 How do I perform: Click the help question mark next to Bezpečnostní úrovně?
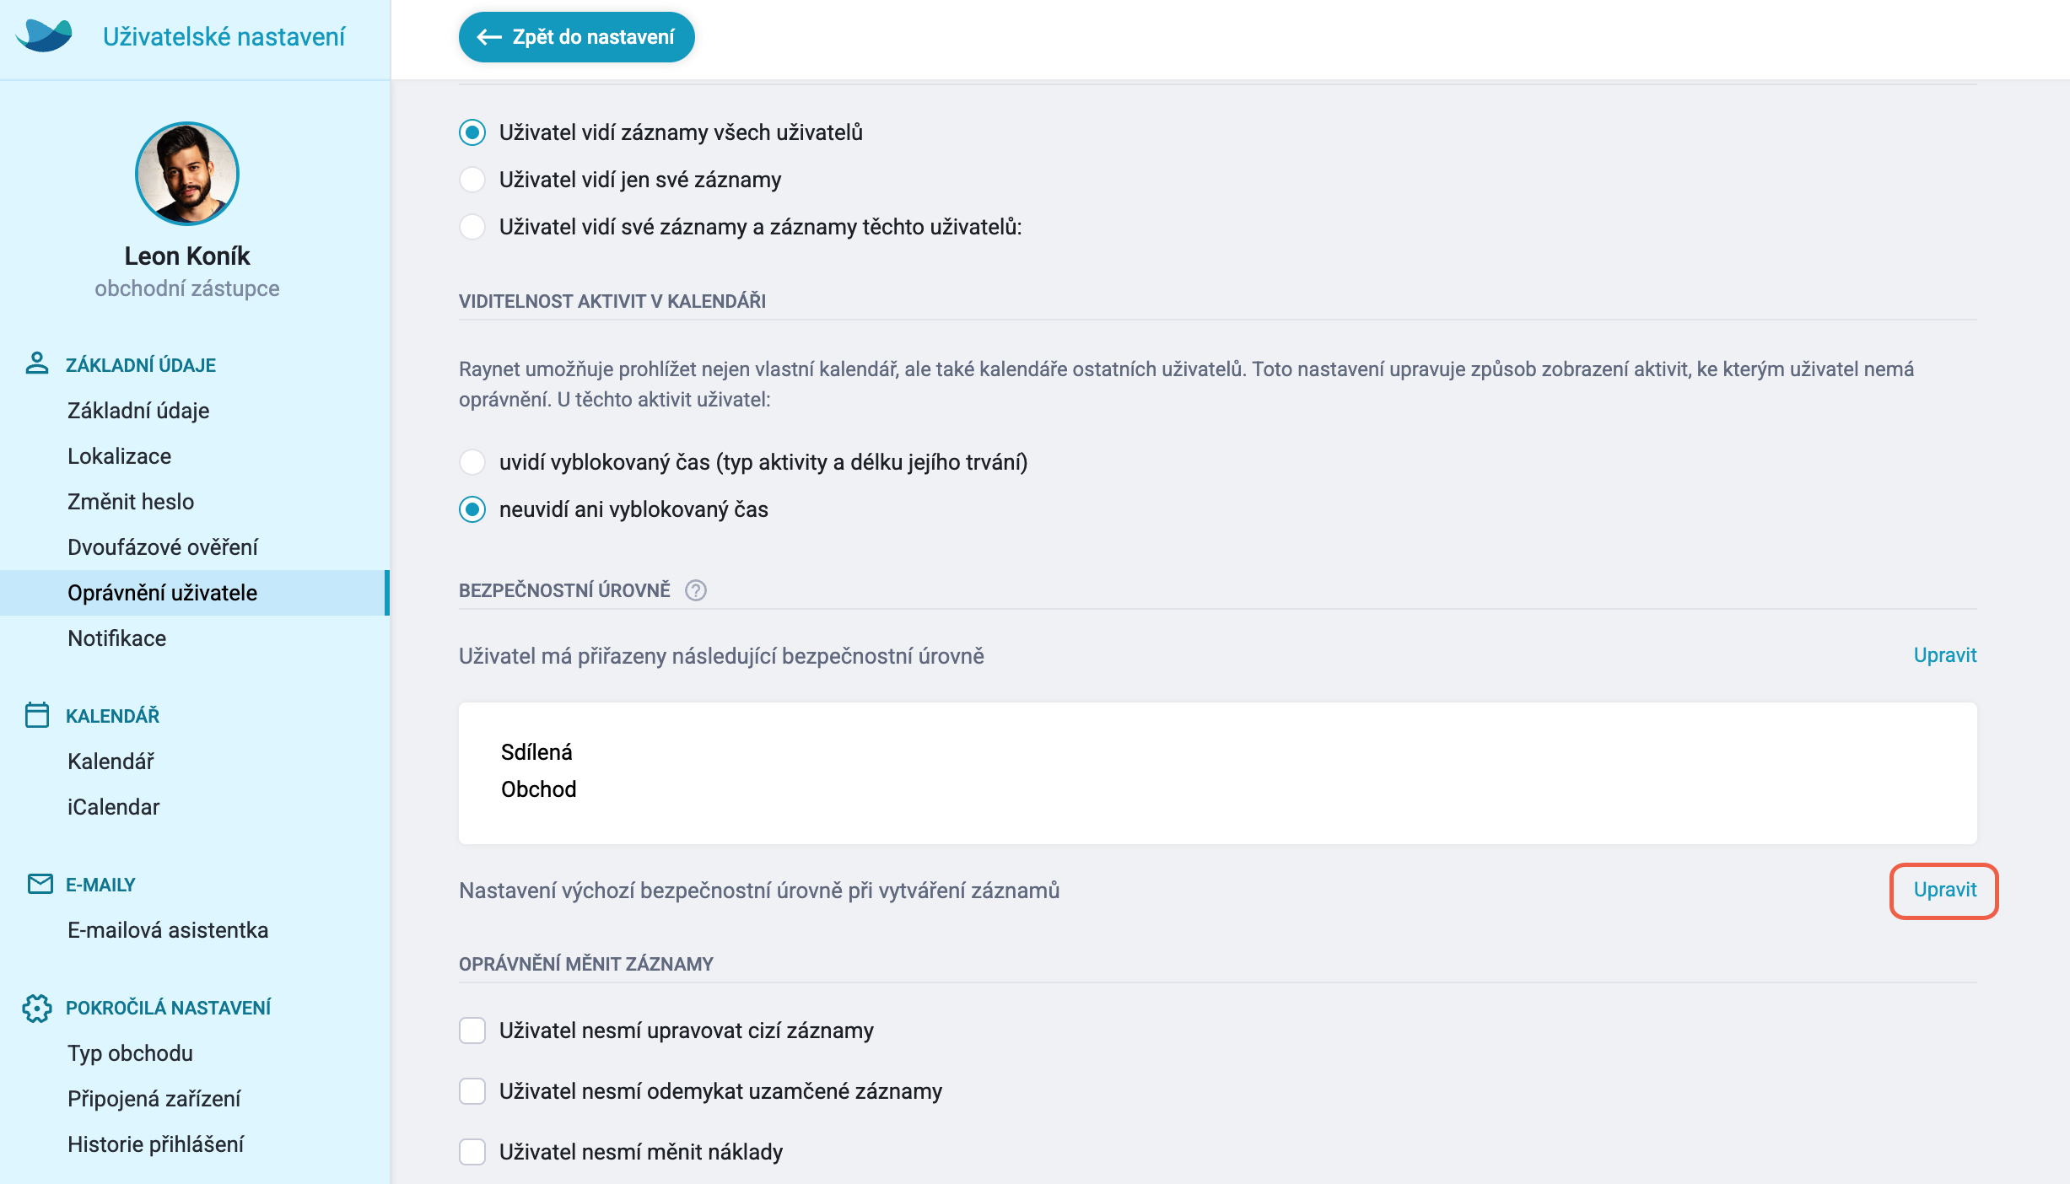pos(696,590)
